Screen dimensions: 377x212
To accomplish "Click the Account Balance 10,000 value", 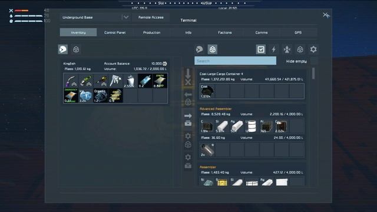I will point(159,64).
